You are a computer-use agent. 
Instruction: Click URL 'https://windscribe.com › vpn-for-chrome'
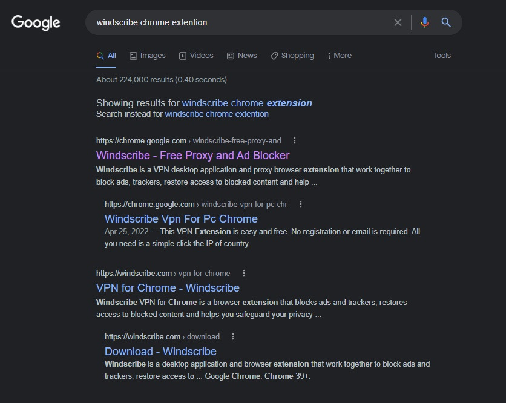(x=163, y=274)
